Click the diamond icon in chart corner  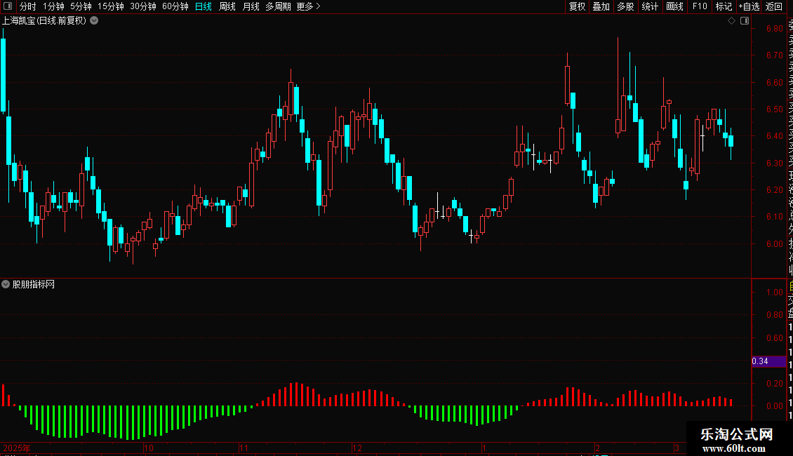pyautogui.click(x=731, y=21)
